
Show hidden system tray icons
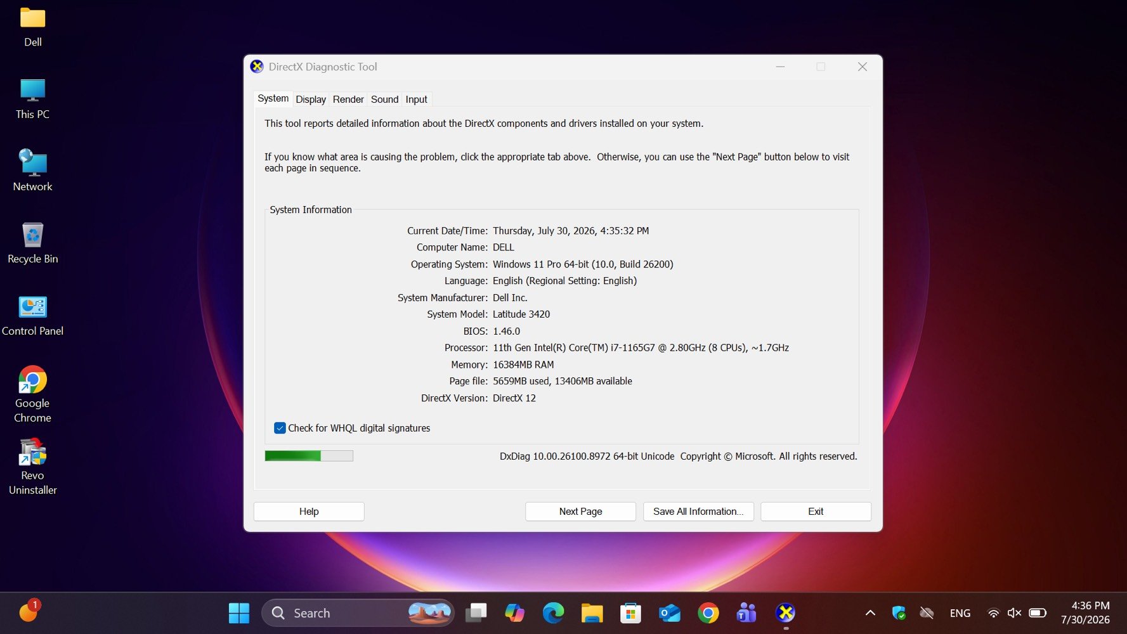tap(870, 613)
